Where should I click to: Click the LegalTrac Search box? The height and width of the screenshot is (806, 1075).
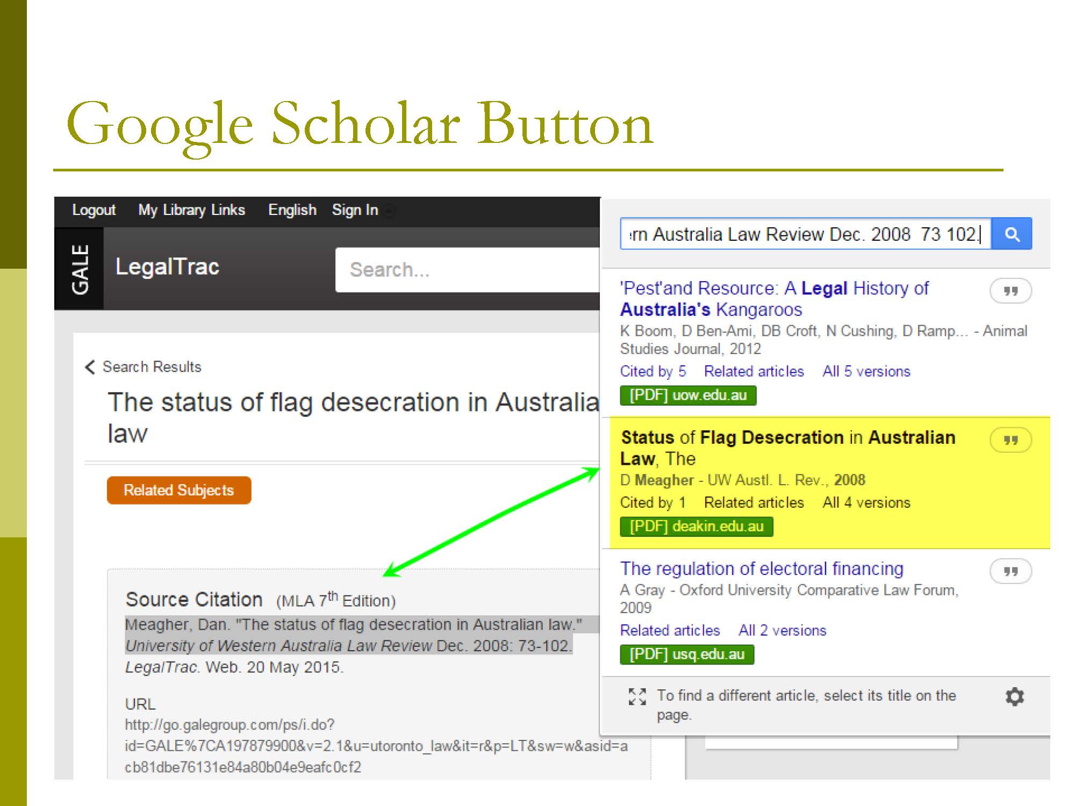(467, 270)
